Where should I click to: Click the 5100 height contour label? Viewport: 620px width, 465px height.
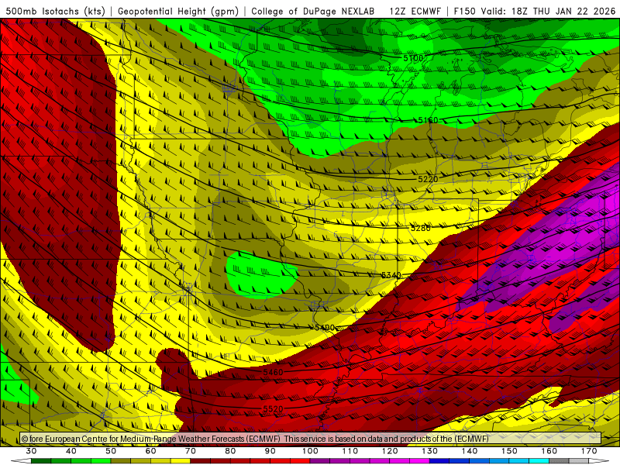click(413, 59)
